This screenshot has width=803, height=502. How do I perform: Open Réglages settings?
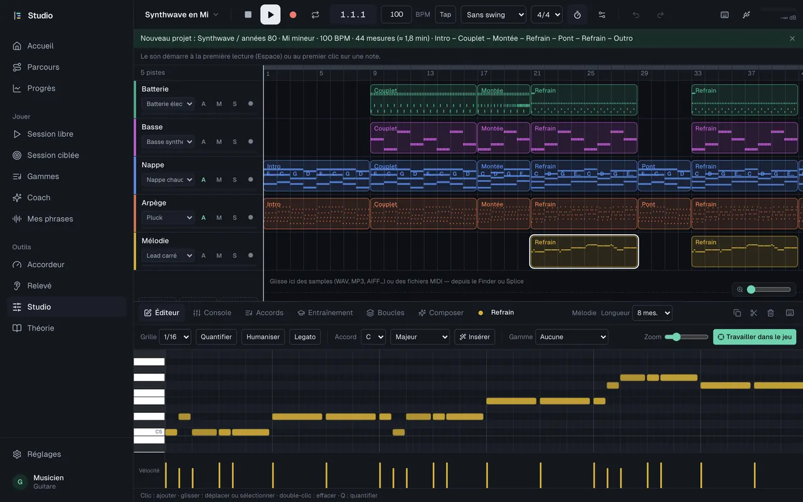66,454
